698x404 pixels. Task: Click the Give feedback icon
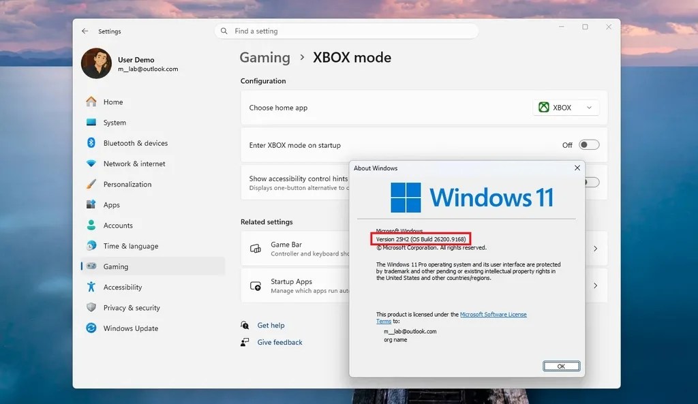[x=245, y=342]
